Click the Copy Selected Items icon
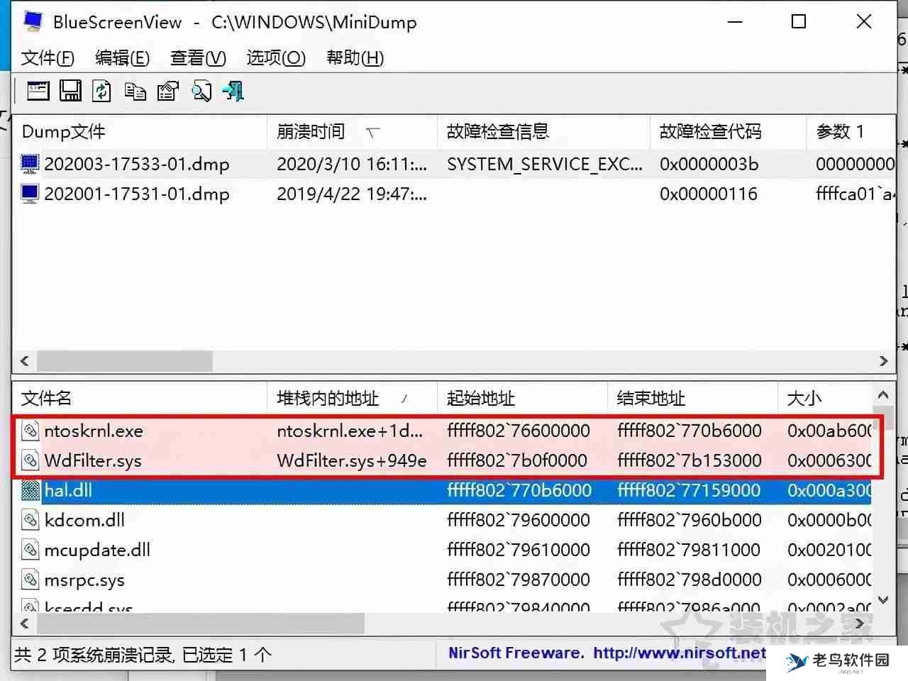Viewport: 908px width, 681px height. (x=135, y=91)
